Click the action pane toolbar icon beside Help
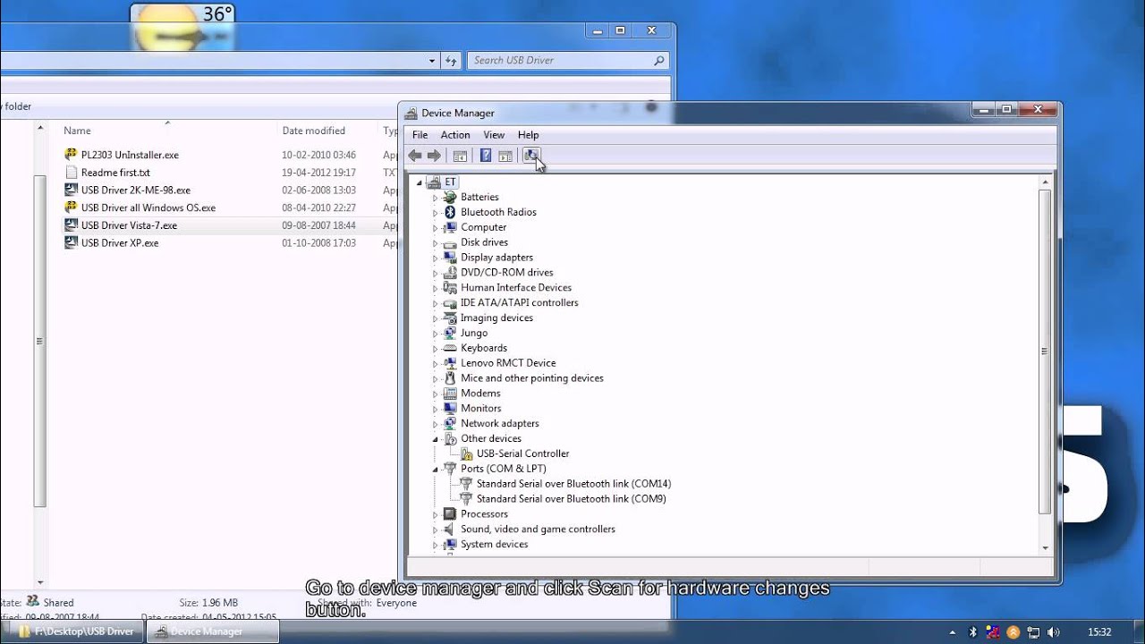 coord(505,156)
